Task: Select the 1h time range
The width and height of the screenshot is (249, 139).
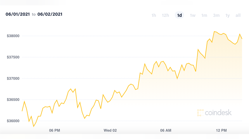Action: (154, 15)
